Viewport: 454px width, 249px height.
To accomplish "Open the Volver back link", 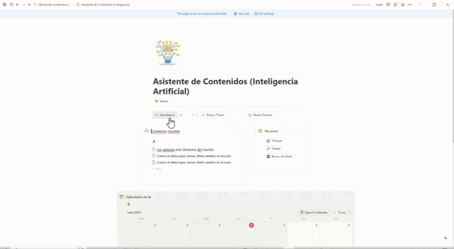I will pyautogui.click(x=161, y=101).
